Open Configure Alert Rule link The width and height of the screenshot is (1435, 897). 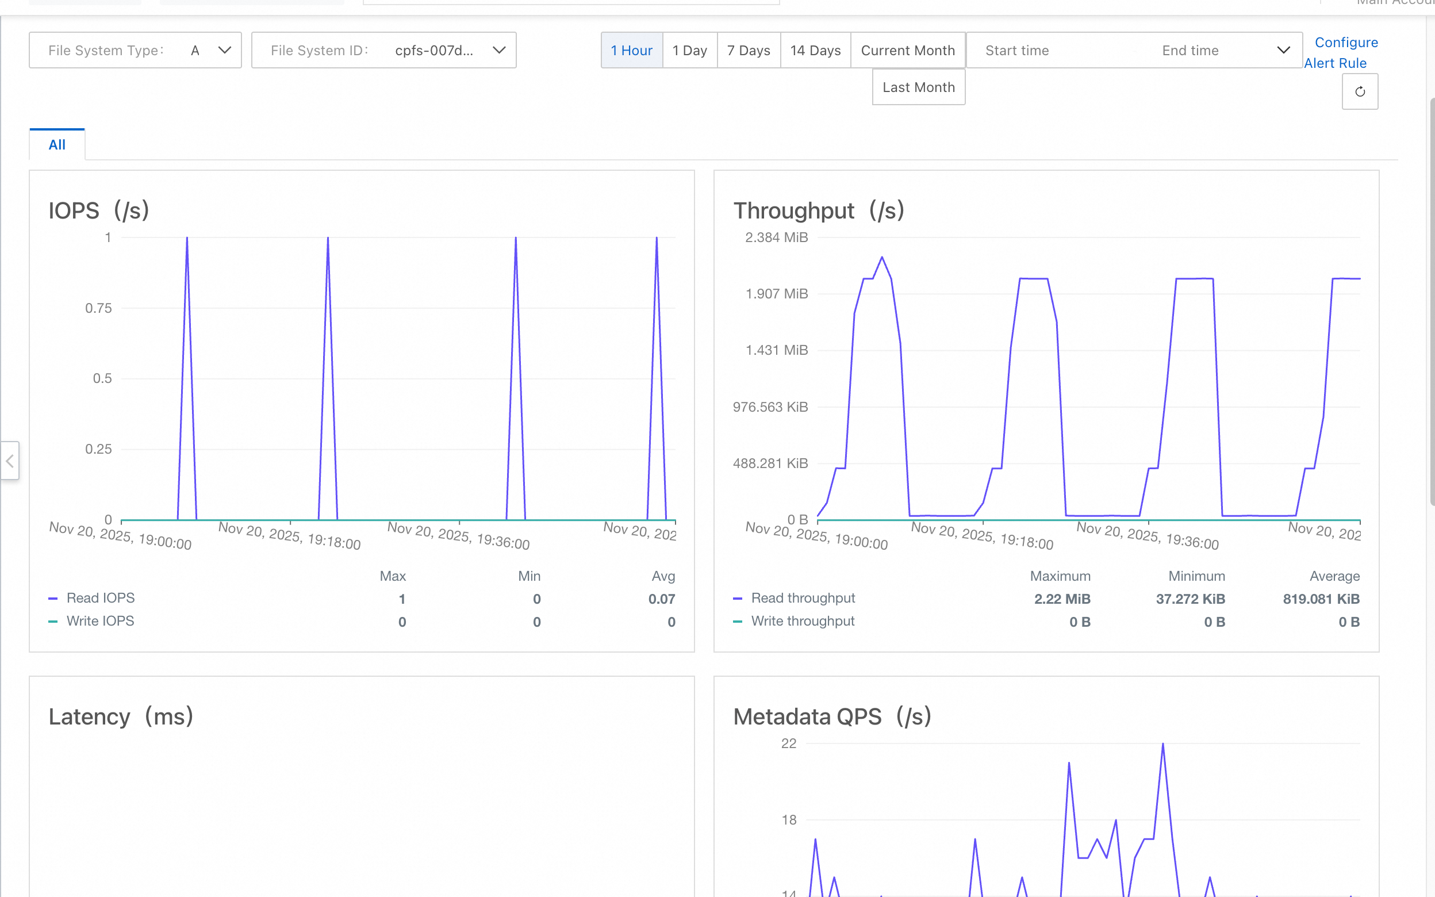point(1340,53)
